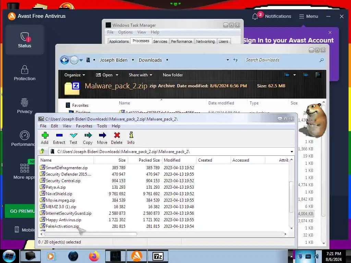Click Downloads in Explorer breadcrumb

pos(150,60)
